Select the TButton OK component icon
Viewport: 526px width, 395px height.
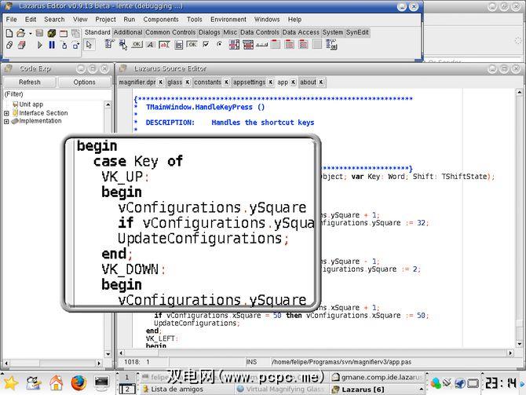[x=137, y=44]
